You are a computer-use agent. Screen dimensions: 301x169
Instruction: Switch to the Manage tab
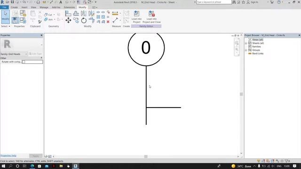click(x=44, y=8)
